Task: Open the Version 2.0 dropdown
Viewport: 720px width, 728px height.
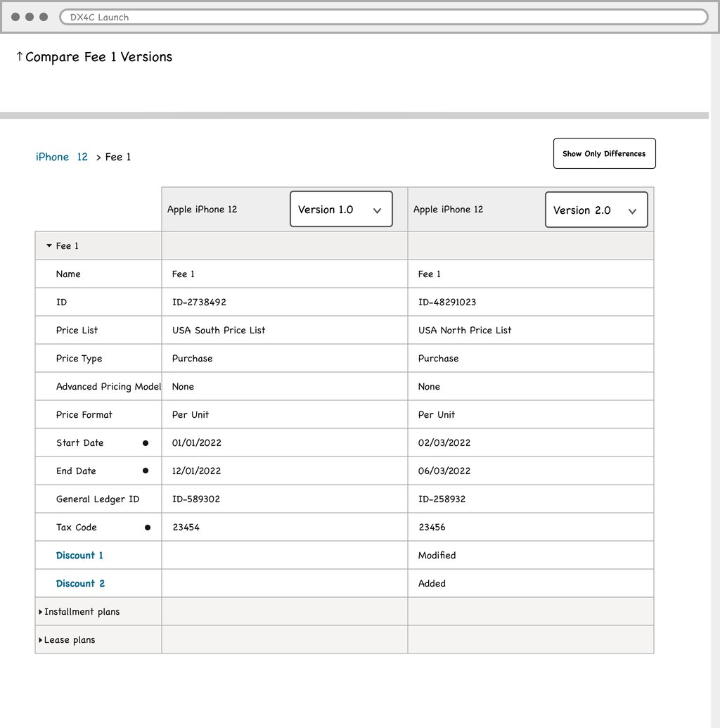Action: 596,210
